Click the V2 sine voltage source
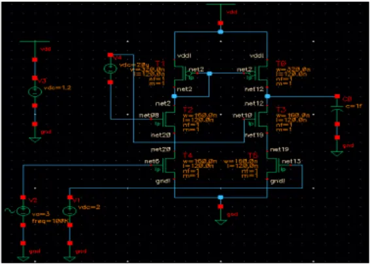Image resolution: width=370 pixels, height=266 pixels. pyautogui.click(x=23, y=211)
